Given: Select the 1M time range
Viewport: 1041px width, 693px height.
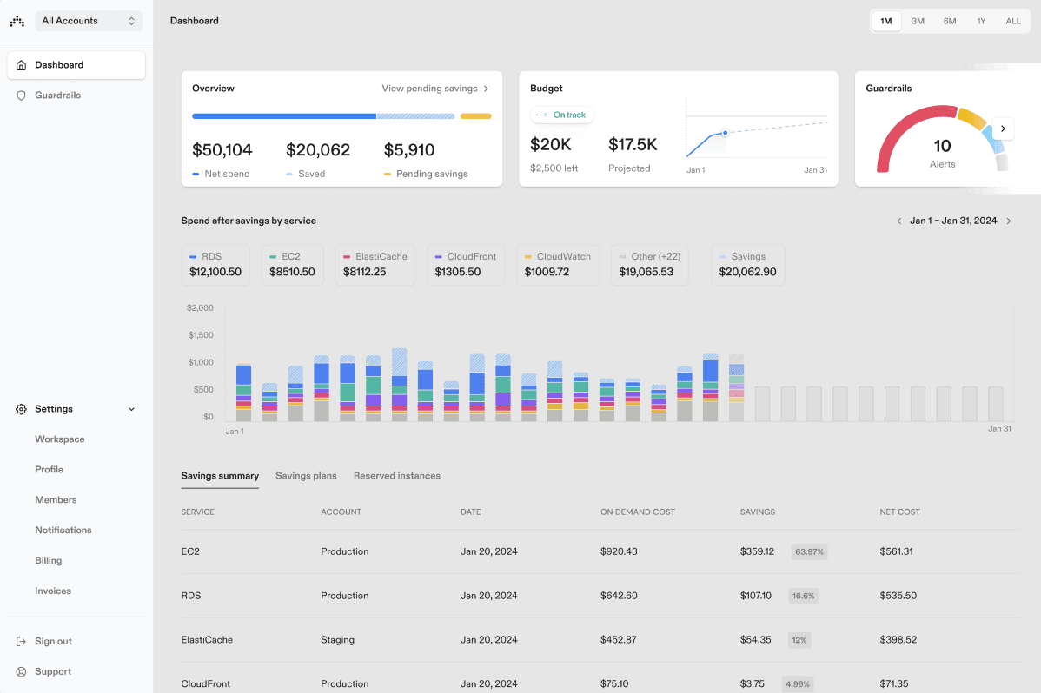Looking at the screenshot, I should tap(886, 21).
